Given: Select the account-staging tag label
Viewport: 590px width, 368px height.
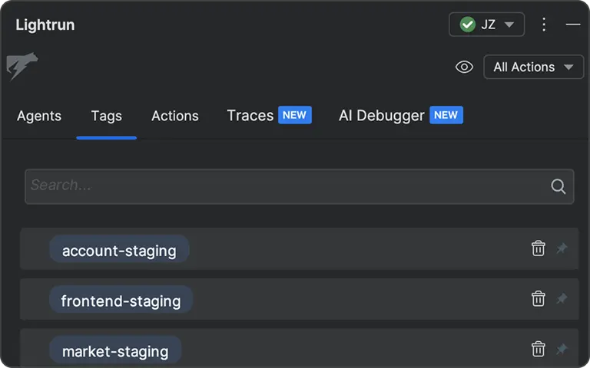Looking at the screenshot, I should point(119,250).
